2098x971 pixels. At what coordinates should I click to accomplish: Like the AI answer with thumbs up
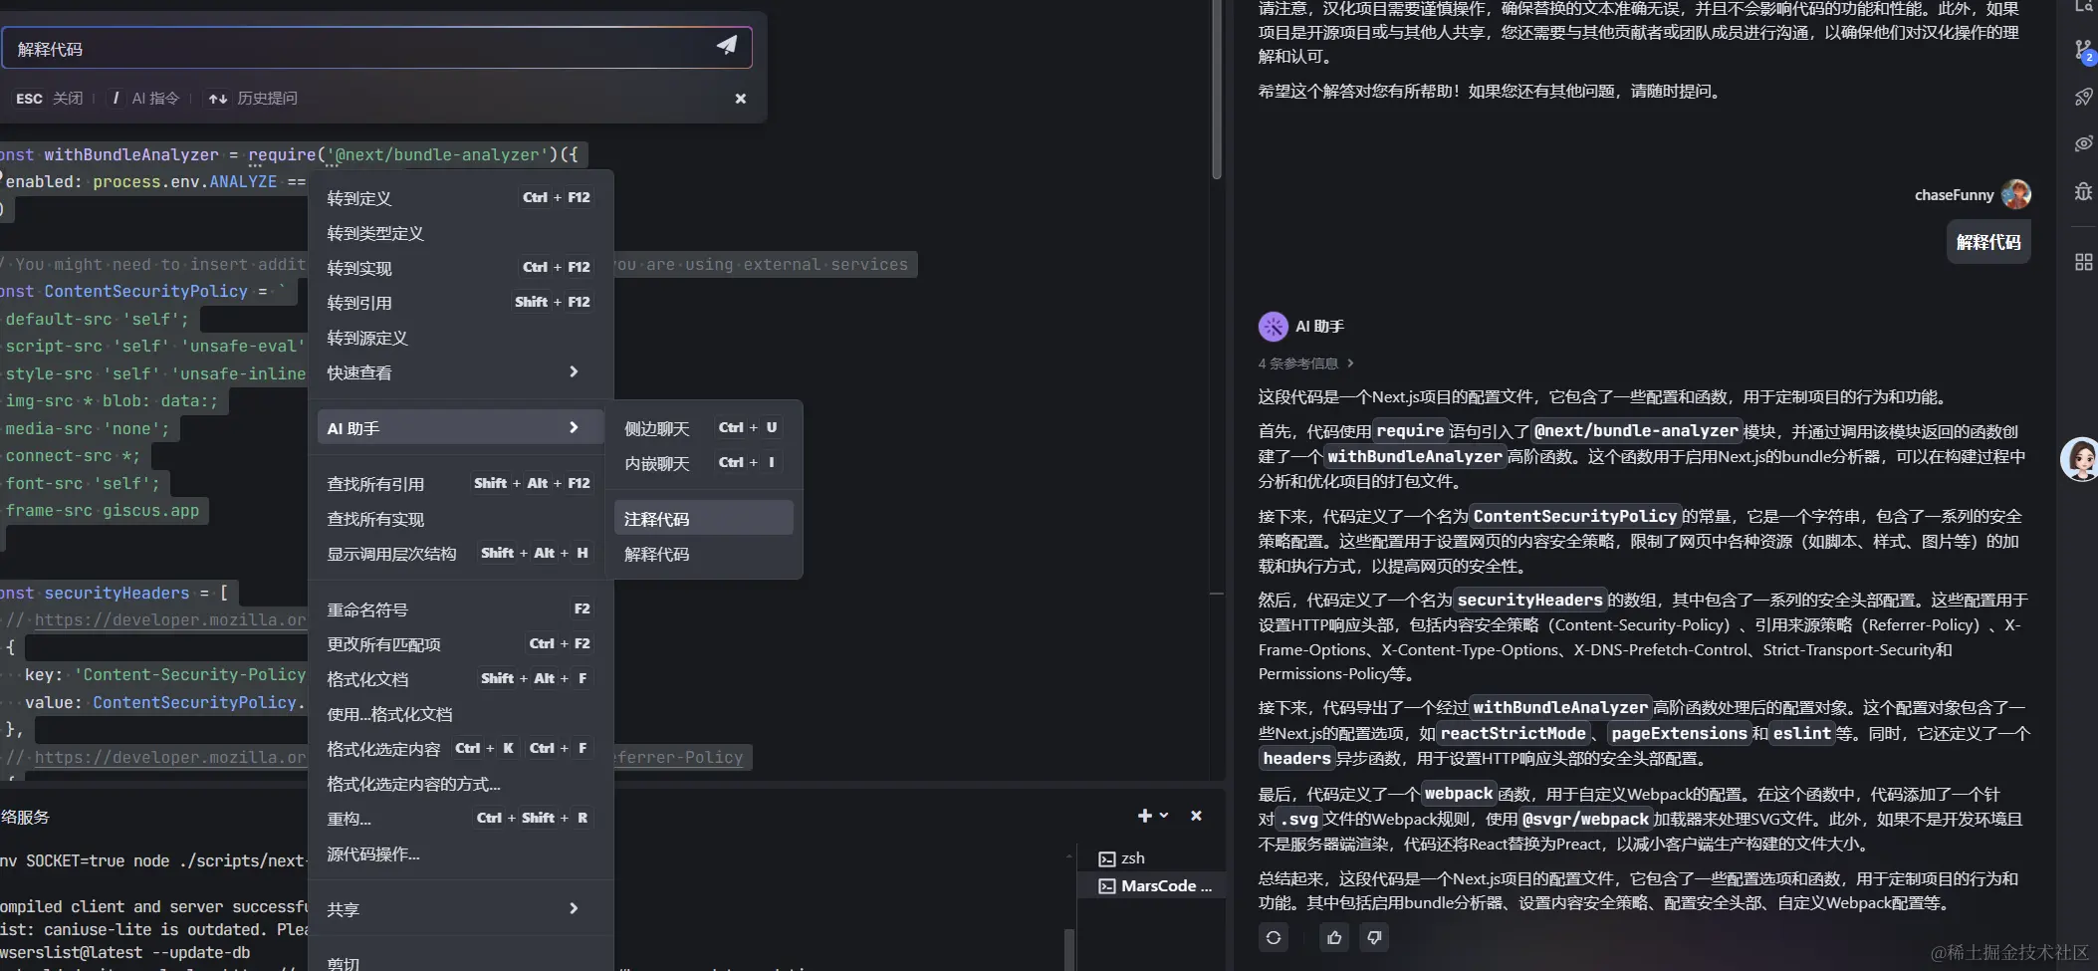[x=1334, y=937]
